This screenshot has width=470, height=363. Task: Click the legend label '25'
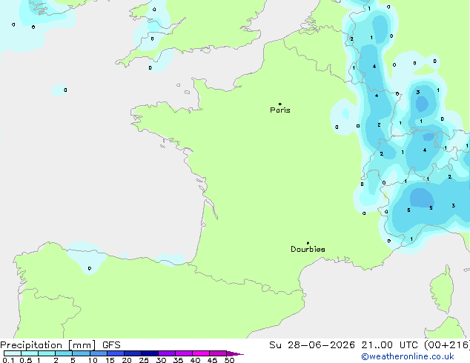pos(144,360)
